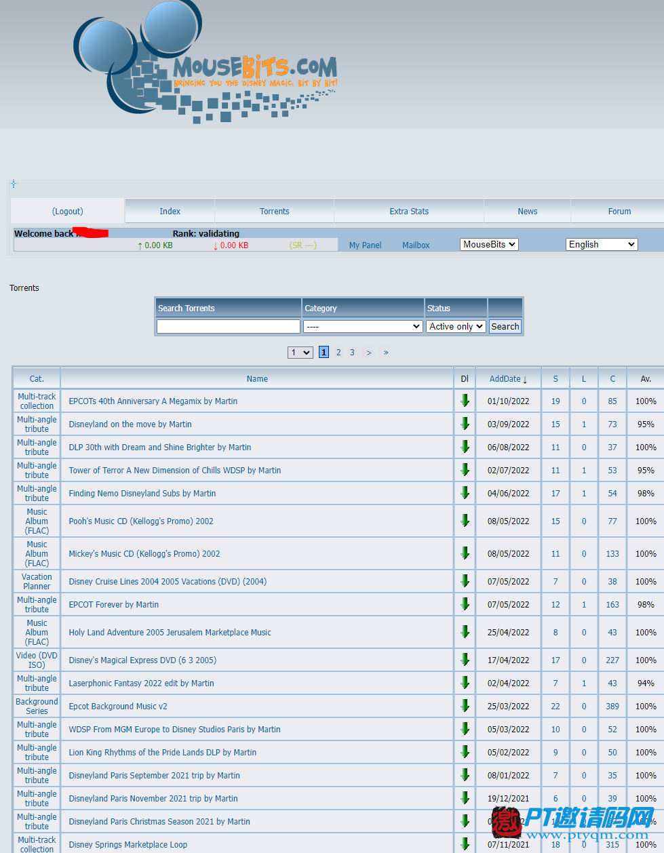Open the News tab
The width and height of the screenshot is (664, 853).
click(528, 211)
